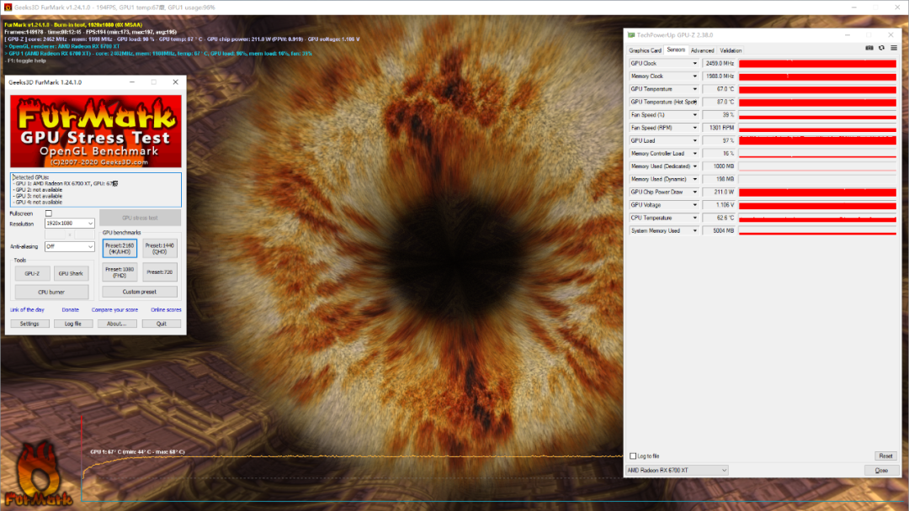Launch the Preset:2160 (4K/UHD) benchmark
909x511 pixels.
point(120,248)
